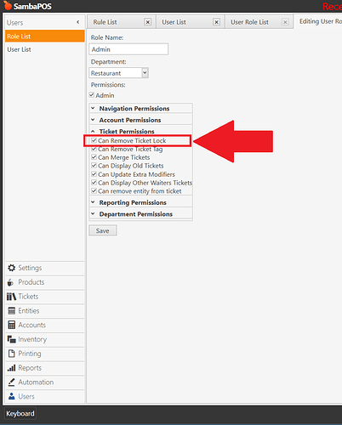Switch to the Rule List tab
Viewport: 342px width, 425px height.
(105, 22)
